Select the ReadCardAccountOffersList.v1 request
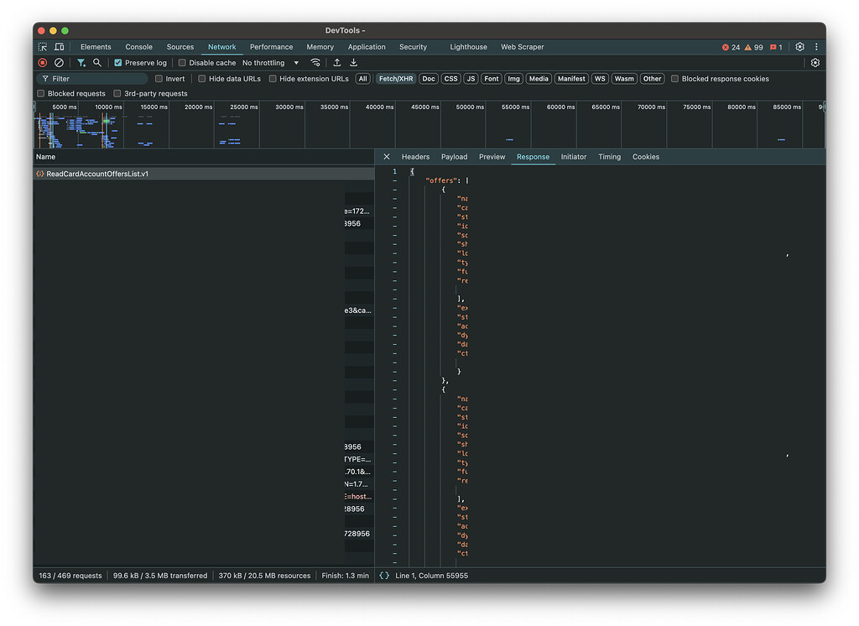The width and height of the screenshot is (859, 626). click(95, 173)
